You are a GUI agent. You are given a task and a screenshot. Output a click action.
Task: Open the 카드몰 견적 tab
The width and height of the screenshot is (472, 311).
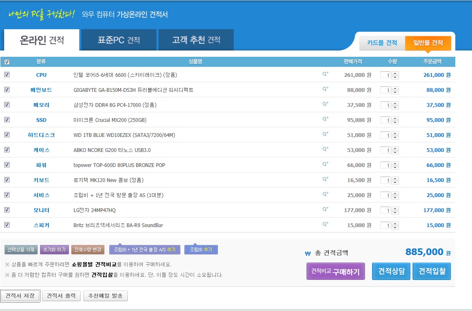click(x=382, y=43)
